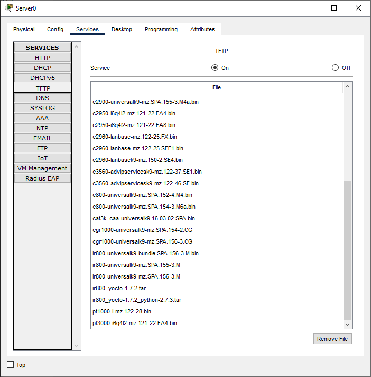Image resolution: width=371 pixels, height=377 pixels.
Task: Turn the TFTP service Off
Action: pyautogui.click(x=335, y=68)
